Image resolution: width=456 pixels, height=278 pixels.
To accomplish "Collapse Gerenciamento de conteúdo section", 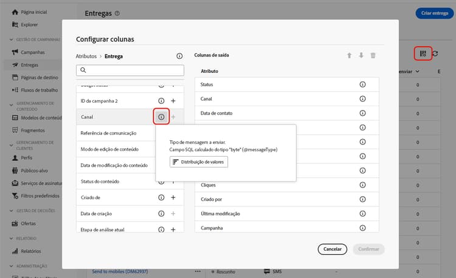I will (12, 105).
